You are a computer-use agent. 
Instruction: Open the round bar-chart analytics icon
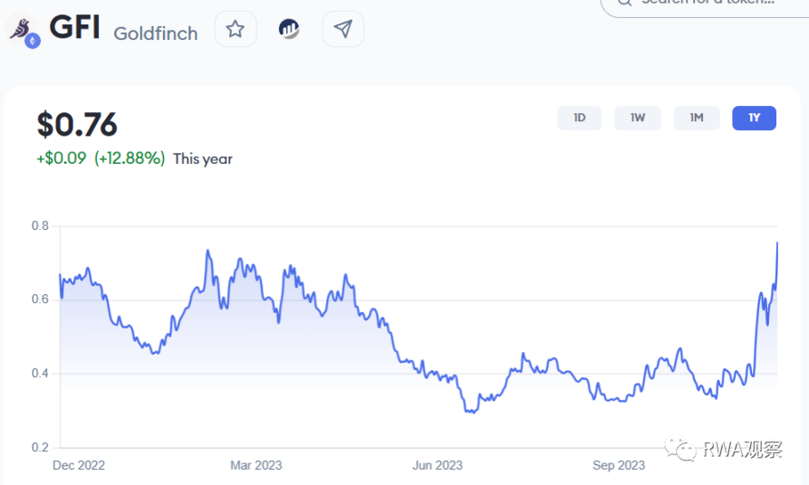(x=289, y=29)
